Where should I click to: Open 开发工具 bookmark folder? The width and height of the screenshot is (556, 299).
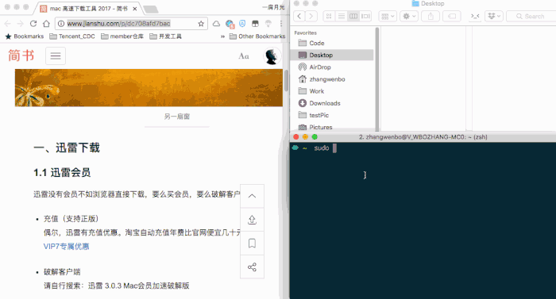point(165,36)
